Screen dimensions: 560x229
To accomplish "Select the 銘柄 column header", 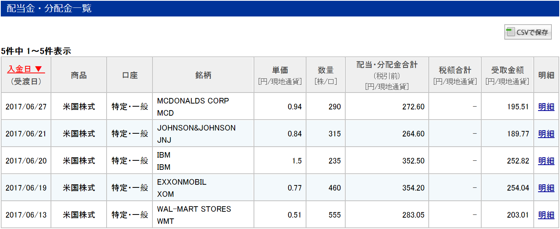I will 203,75.
